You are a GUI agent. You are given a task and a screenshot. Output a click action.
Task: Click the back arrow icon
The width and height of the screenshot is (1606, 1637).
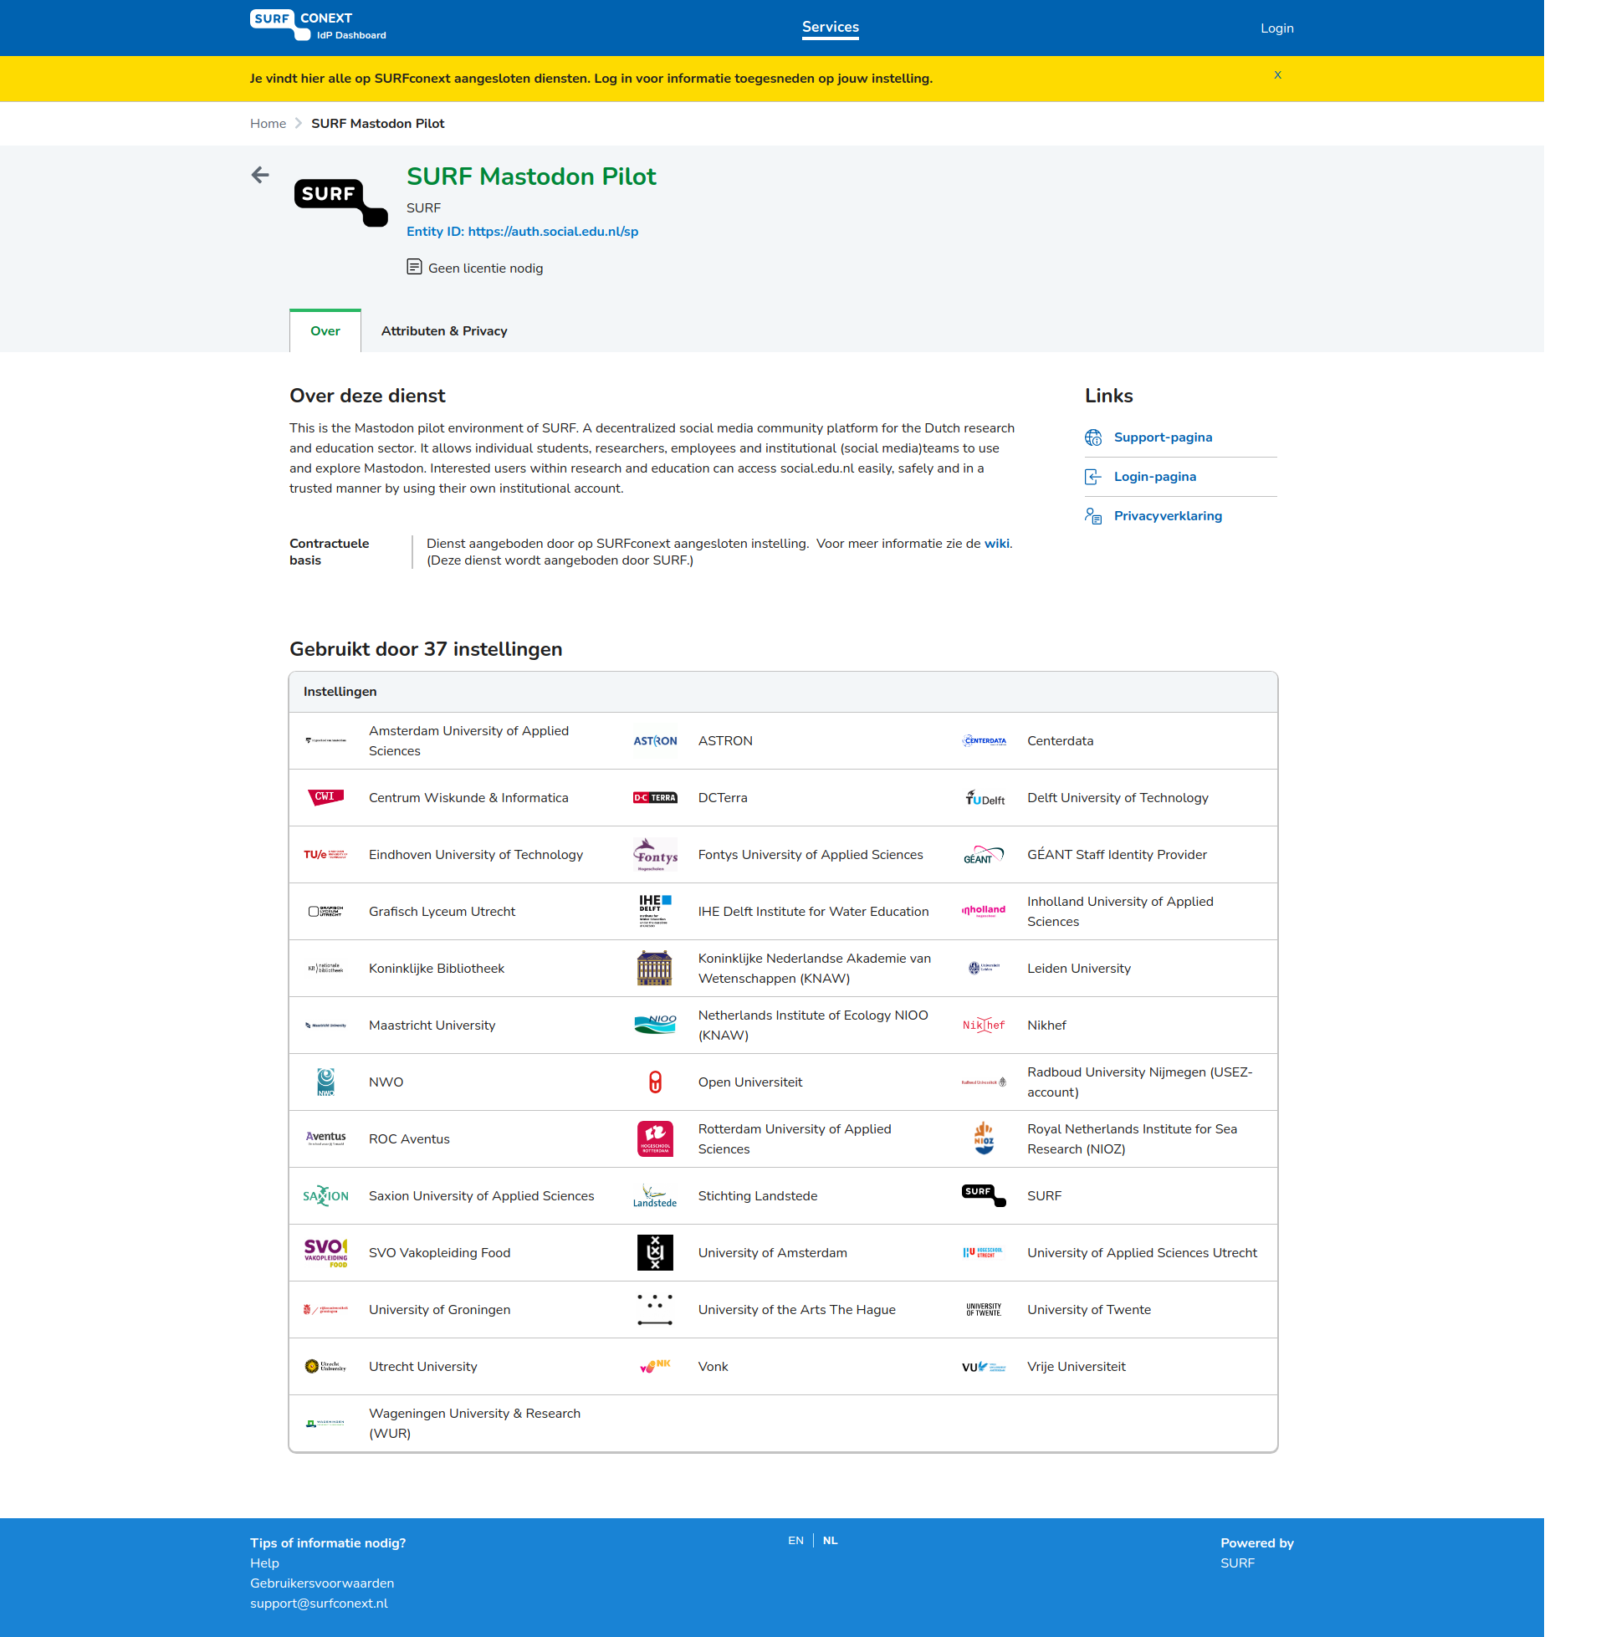260,175
